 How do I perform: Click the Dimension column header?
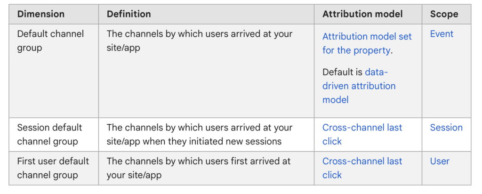[x=42, y=14]
